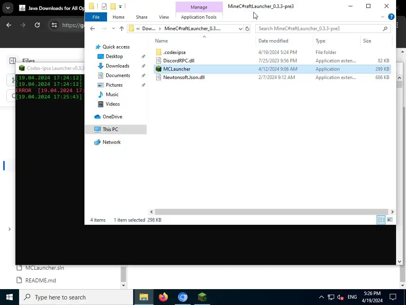Image resolution: width=406 pixels, height=305 pixels.
Task: Open Music in navigation pane
Action: click(x=112, y=95)
